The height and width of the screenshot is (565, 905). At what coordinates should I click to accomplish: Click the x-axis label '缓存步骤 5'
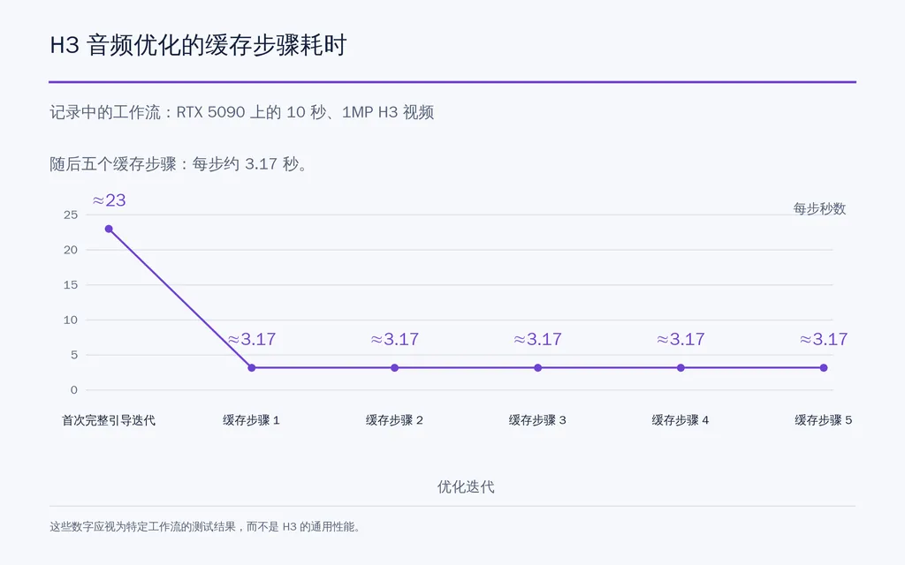click(824, 420)
